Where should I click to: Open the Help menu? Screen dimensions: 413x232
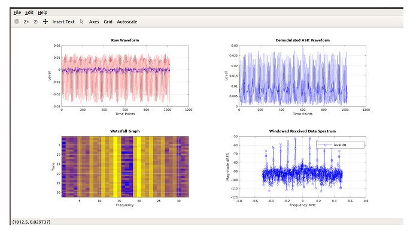pyautogui.click(x=42, y=13)
